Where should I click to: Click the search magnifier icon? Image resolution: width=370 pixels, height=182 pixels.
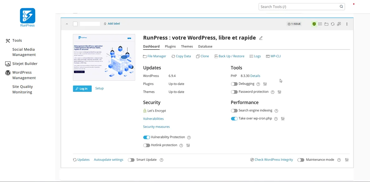click(341, 7)
